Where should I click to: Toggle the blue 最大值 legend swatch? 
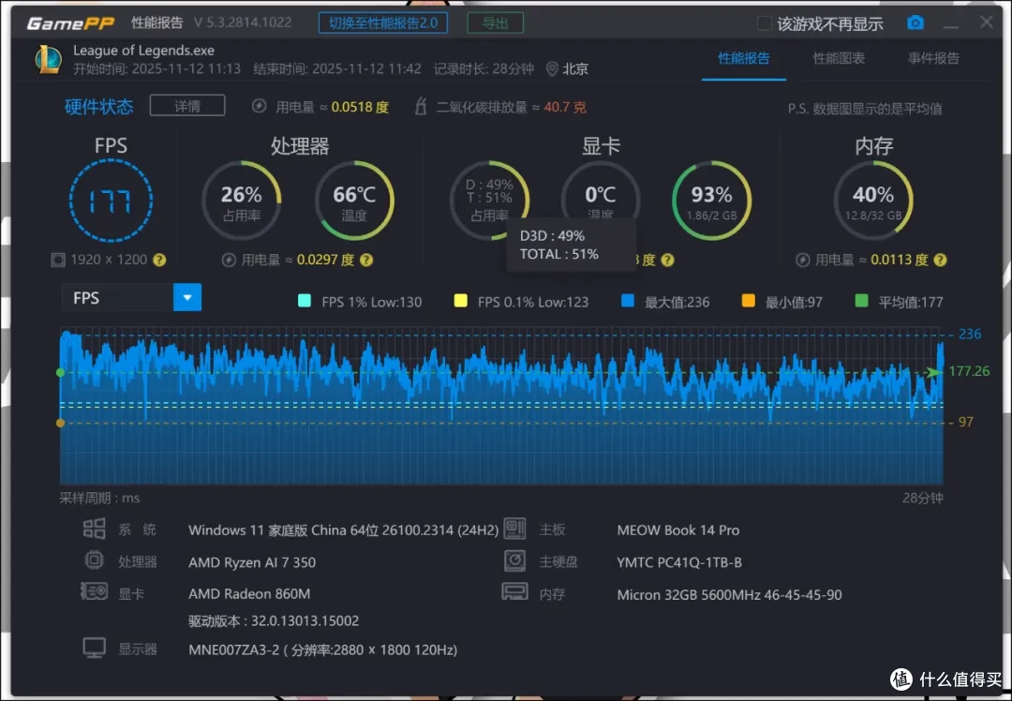coord(627,301)
